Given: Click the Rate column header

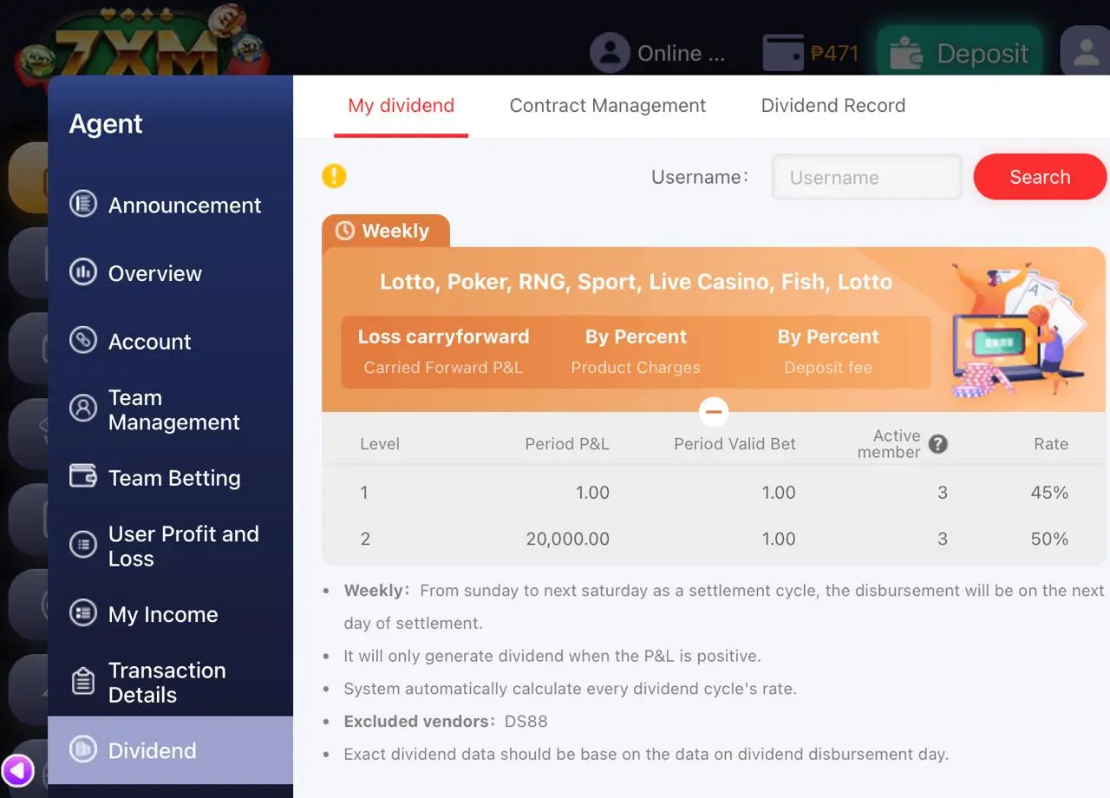Looking at the screenshot, I should (1051, 444).
